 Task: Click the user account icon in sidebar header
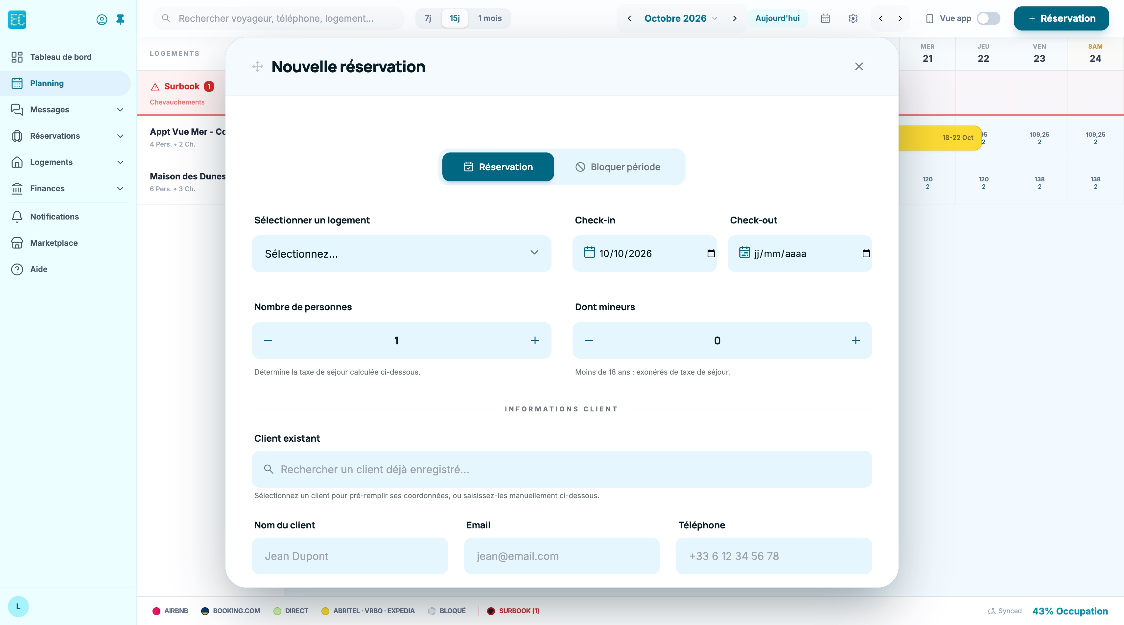click(102, 19)
